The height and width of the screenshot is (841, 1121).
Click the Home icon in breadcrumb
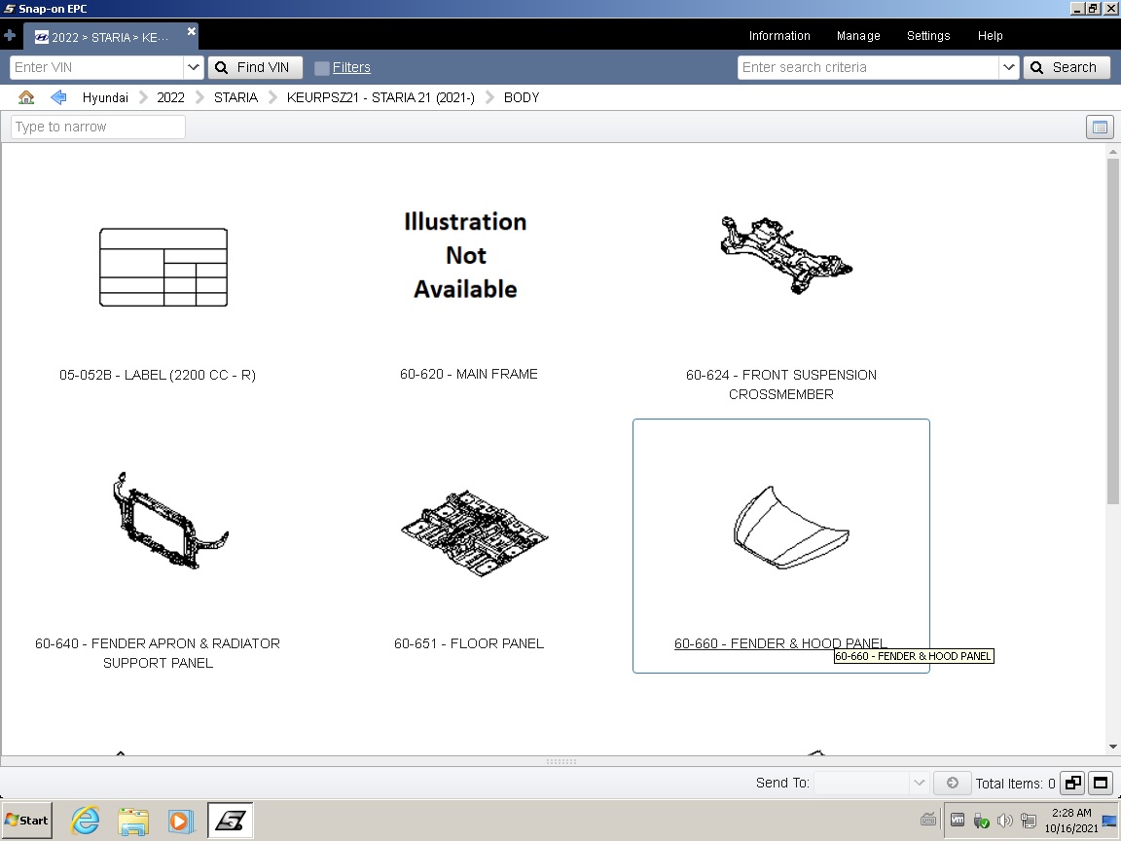coord(26,97)
